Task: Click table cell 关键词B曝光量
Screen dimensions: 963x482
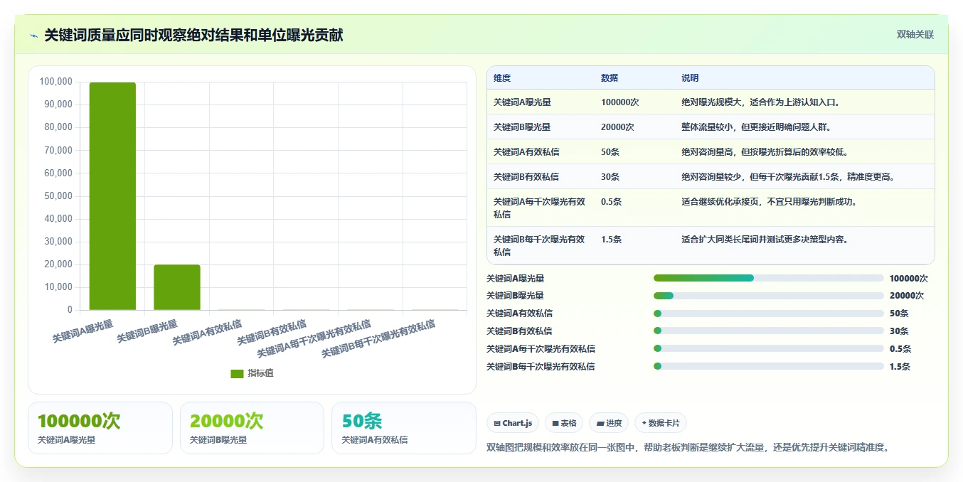Action: point(522,127)
